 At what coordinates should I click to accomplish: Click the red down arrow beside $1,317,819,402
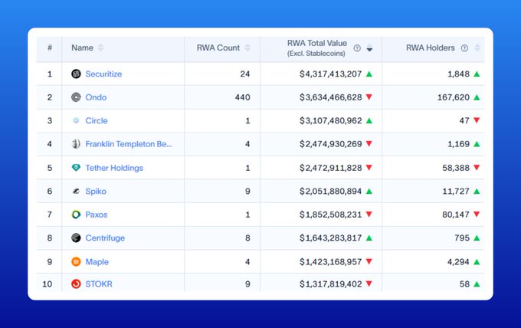click(x=369, y=284)
